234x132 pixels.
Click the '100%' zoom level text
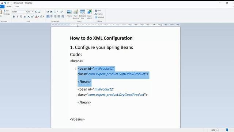tap(213, 130)
